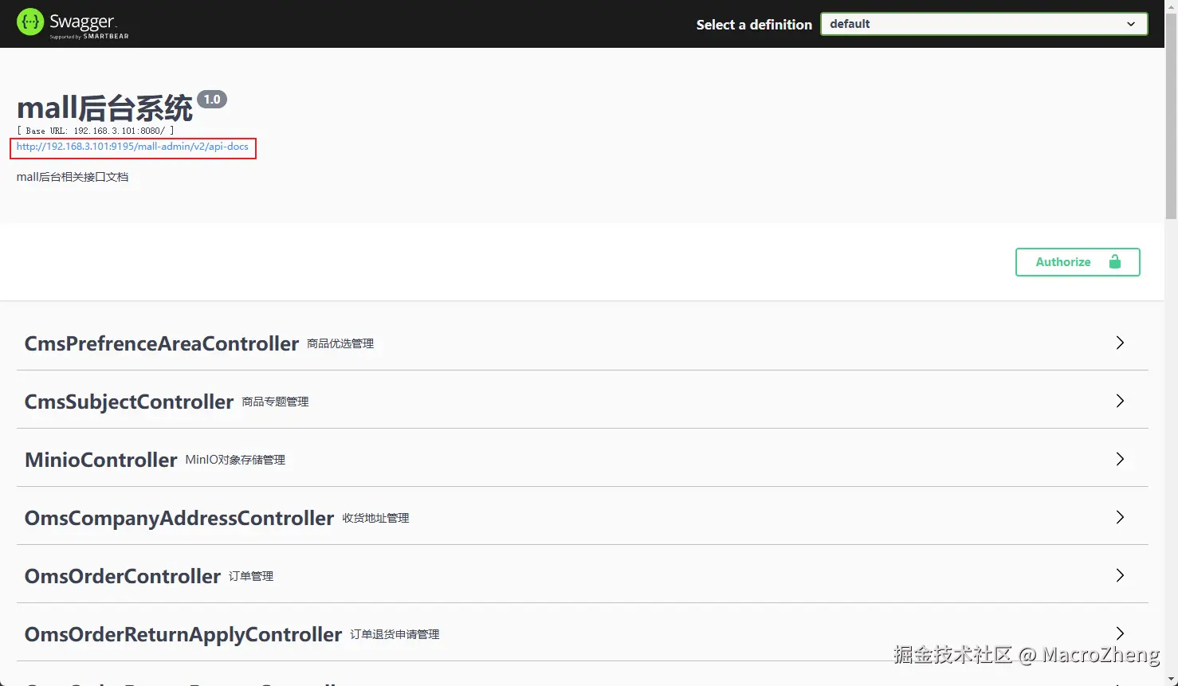This screenshot has width=1178, height=686.
Task: Click the mall后台相关接口文档 description
Action: (73, 177)
